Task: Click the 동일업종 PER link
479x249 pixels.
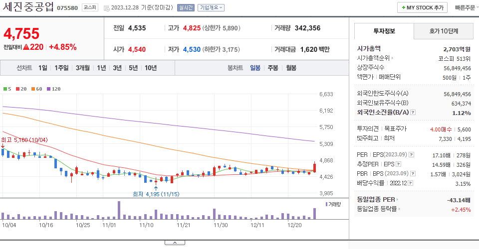Action: click(x=376, y=200)
